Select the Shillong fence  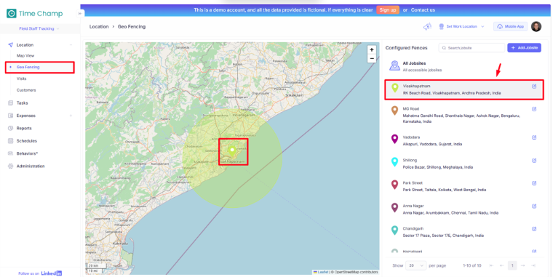pos(464,164)
